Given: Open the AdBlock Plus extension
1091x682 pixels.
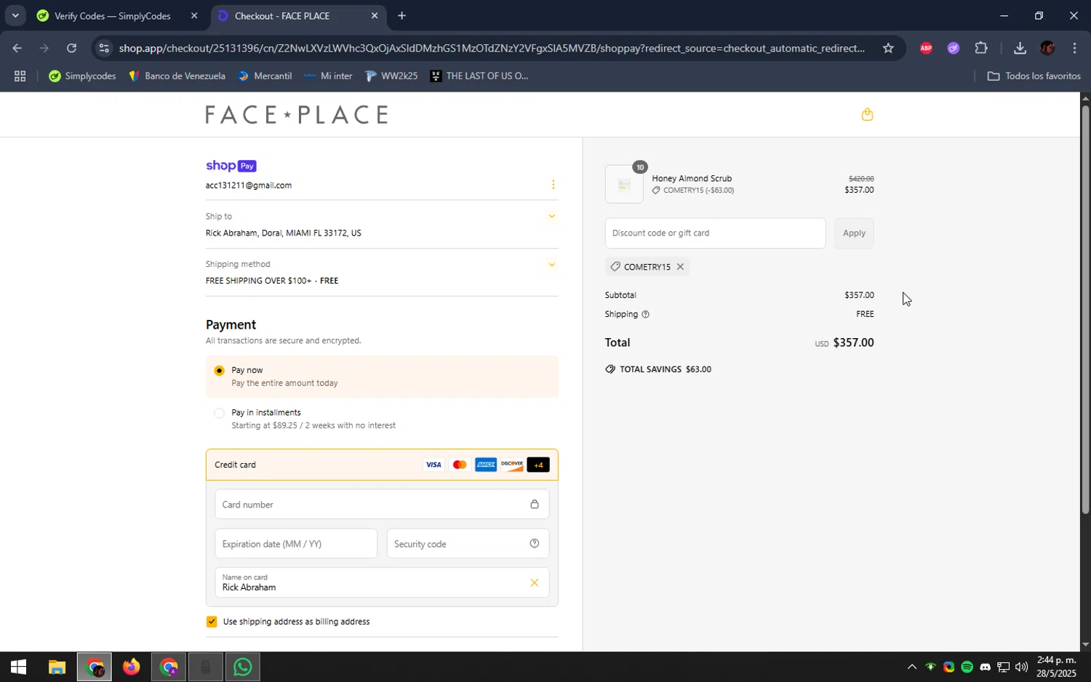Looking at the screenshot, I should click(x=926, y=48).
